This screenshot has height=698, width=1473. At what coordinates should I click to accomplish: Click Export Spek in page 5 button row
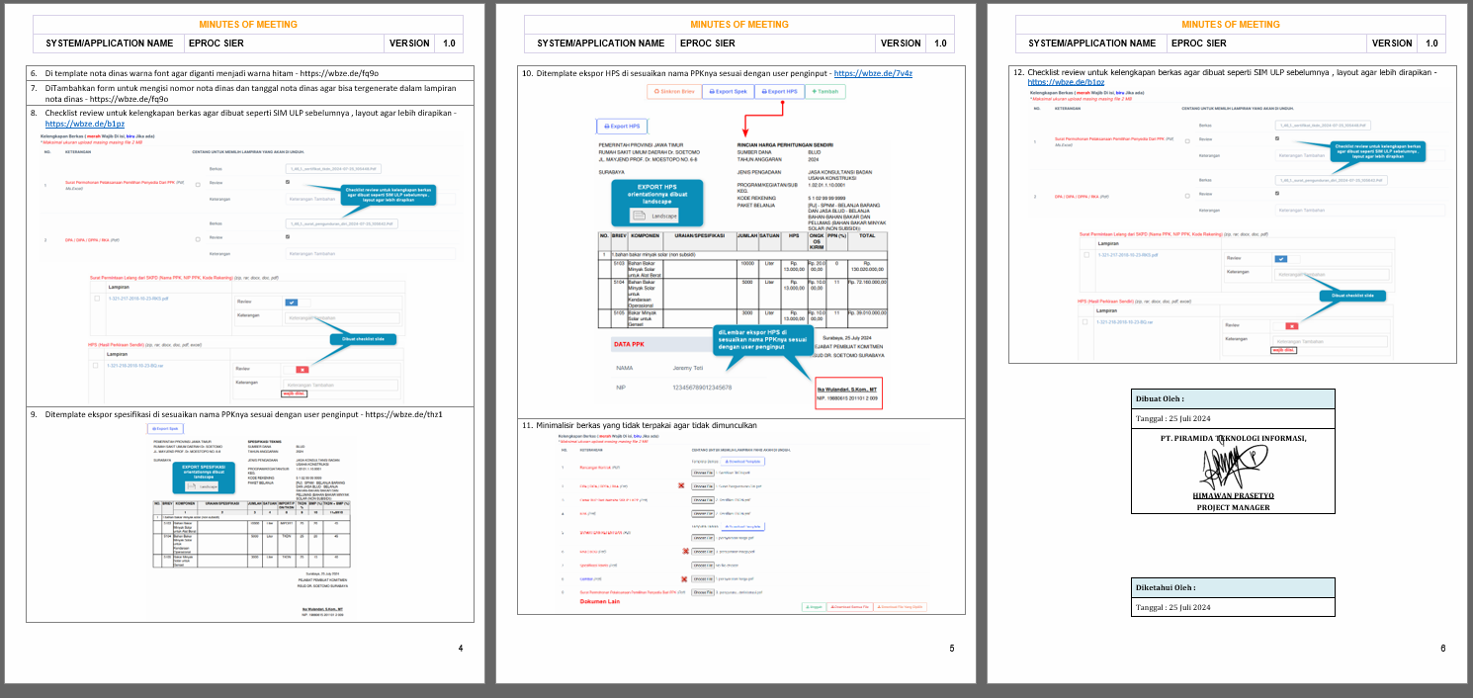[728, 91]
